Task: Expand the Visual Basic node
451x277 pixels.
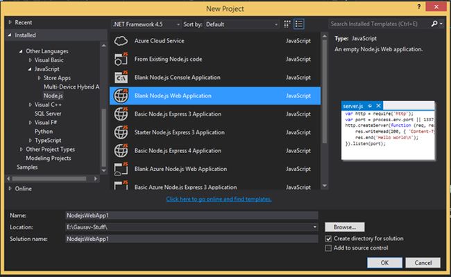Action: pos(31,60)
